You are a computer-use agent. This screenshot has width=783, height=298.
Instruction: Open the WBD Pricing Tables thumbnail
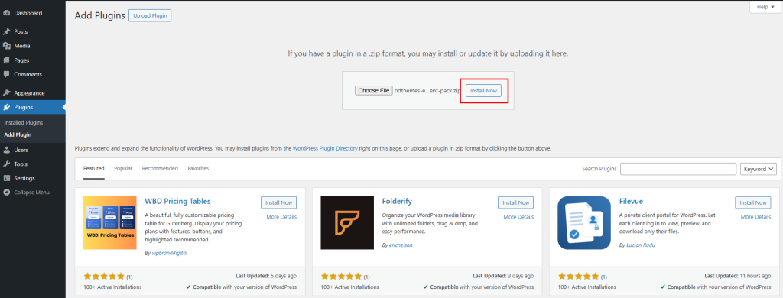[110, 222]
